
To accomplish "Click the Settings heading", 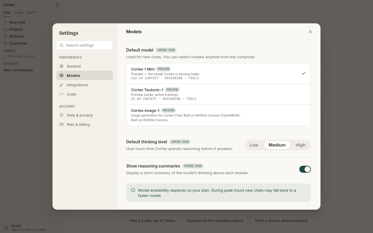I will (x=68, y=33).
